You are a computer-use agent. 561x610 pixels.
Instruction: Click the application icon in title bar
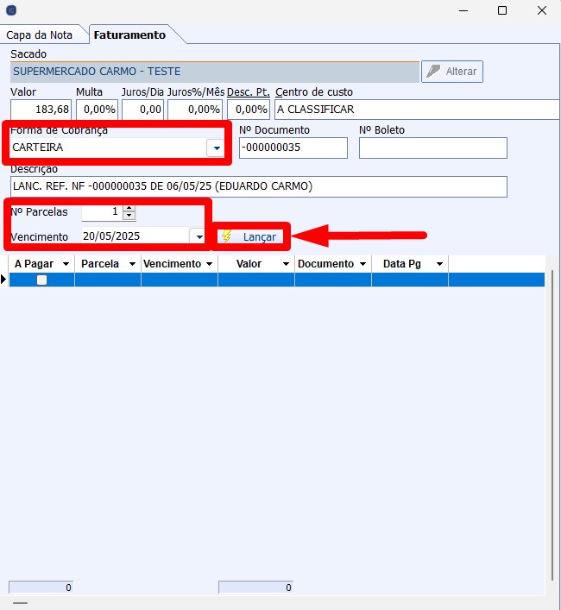click(x=11, y=10)
